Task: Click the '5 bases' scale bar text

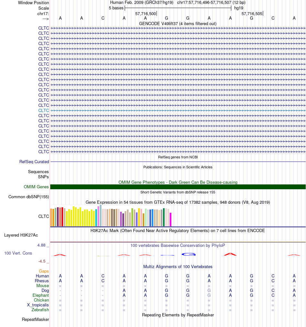Action: [116, 8]
